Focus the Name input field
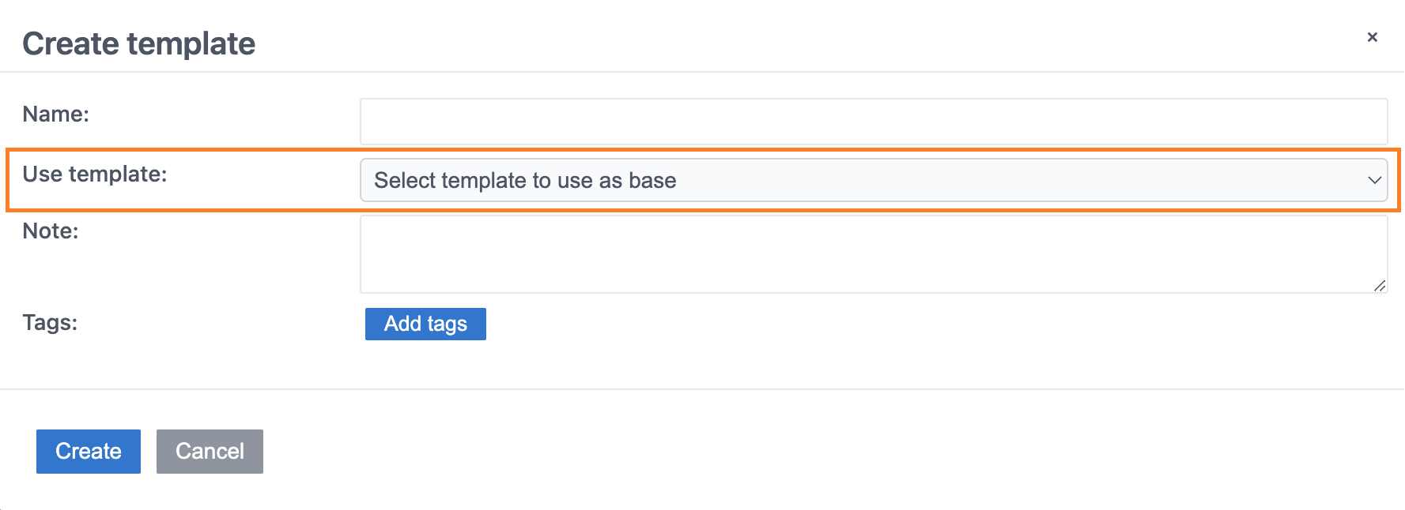 click(x=873, y=122)
